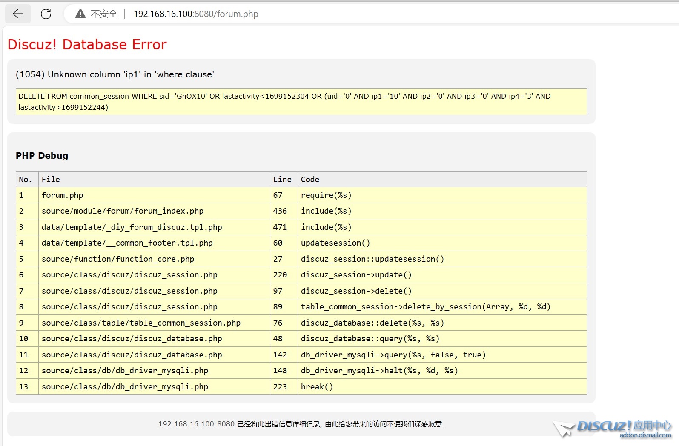
Task: Click the File column header
Action: click(51, 180)
